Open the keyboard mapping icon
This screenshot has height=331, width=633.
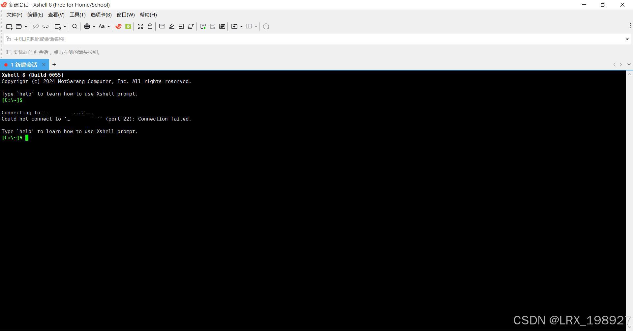click(162, 26)
